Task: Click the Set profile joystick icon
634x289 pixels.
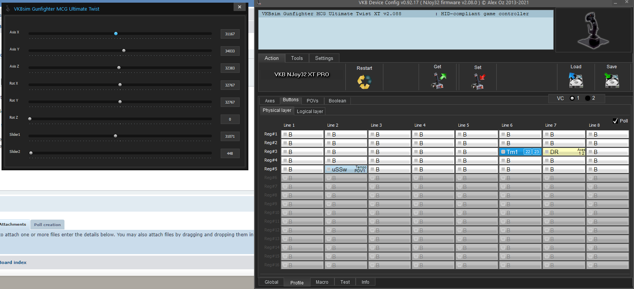Action: [478, 81]
